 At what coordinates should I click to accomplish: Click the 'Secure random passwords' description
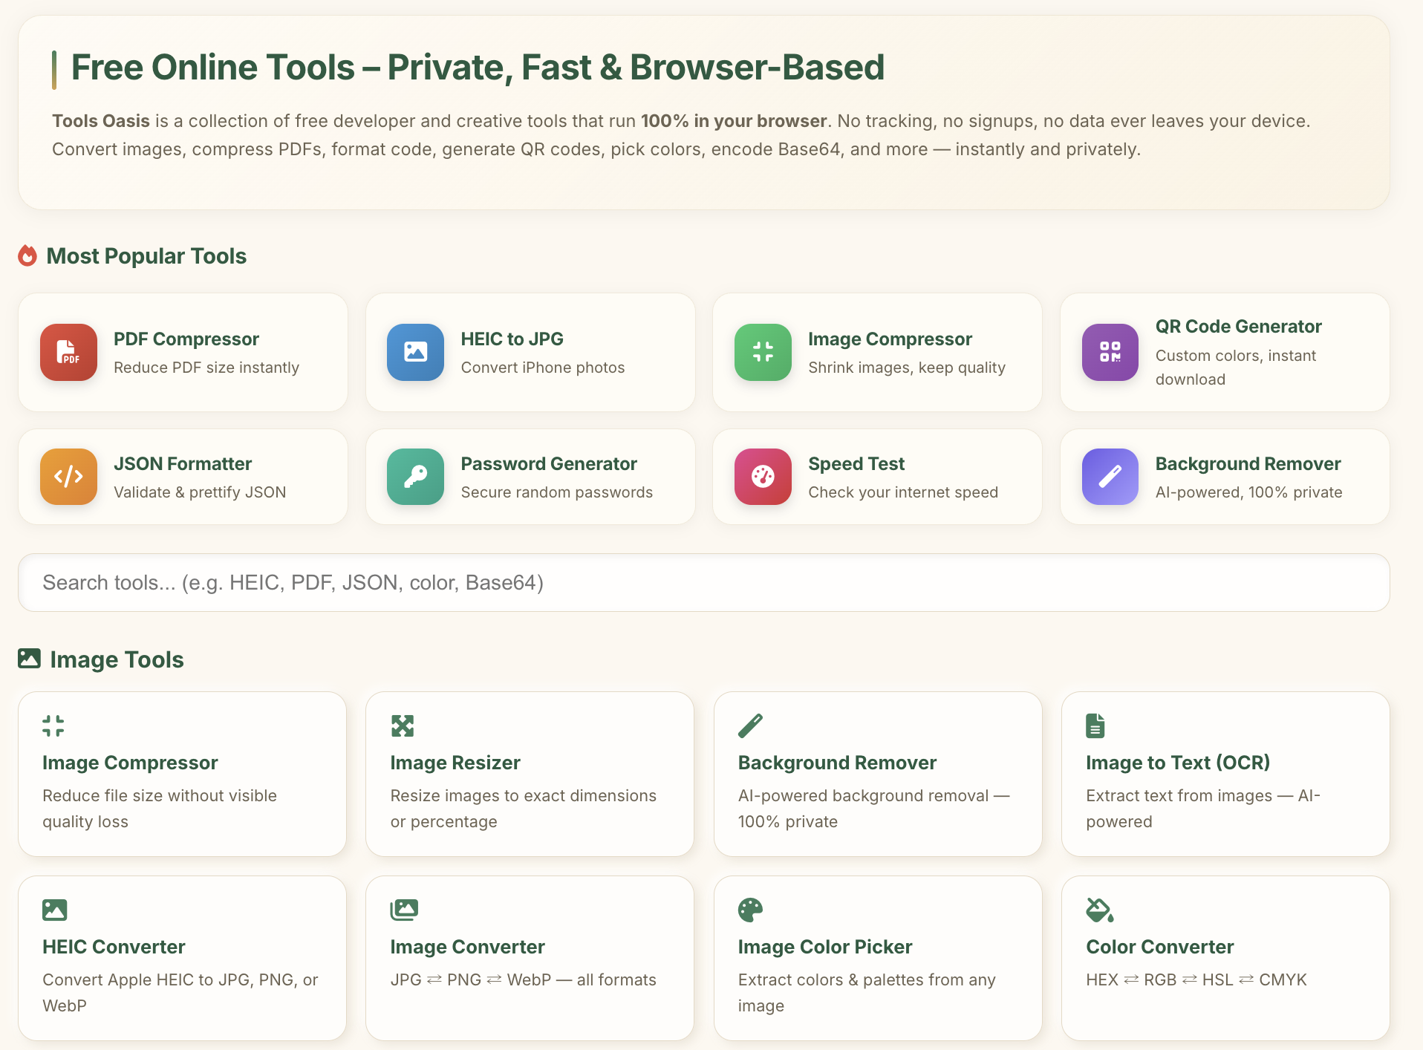coord(557,492)
